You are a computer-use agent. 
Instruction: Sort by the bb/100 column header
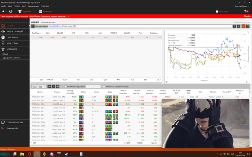pos(60,33)
